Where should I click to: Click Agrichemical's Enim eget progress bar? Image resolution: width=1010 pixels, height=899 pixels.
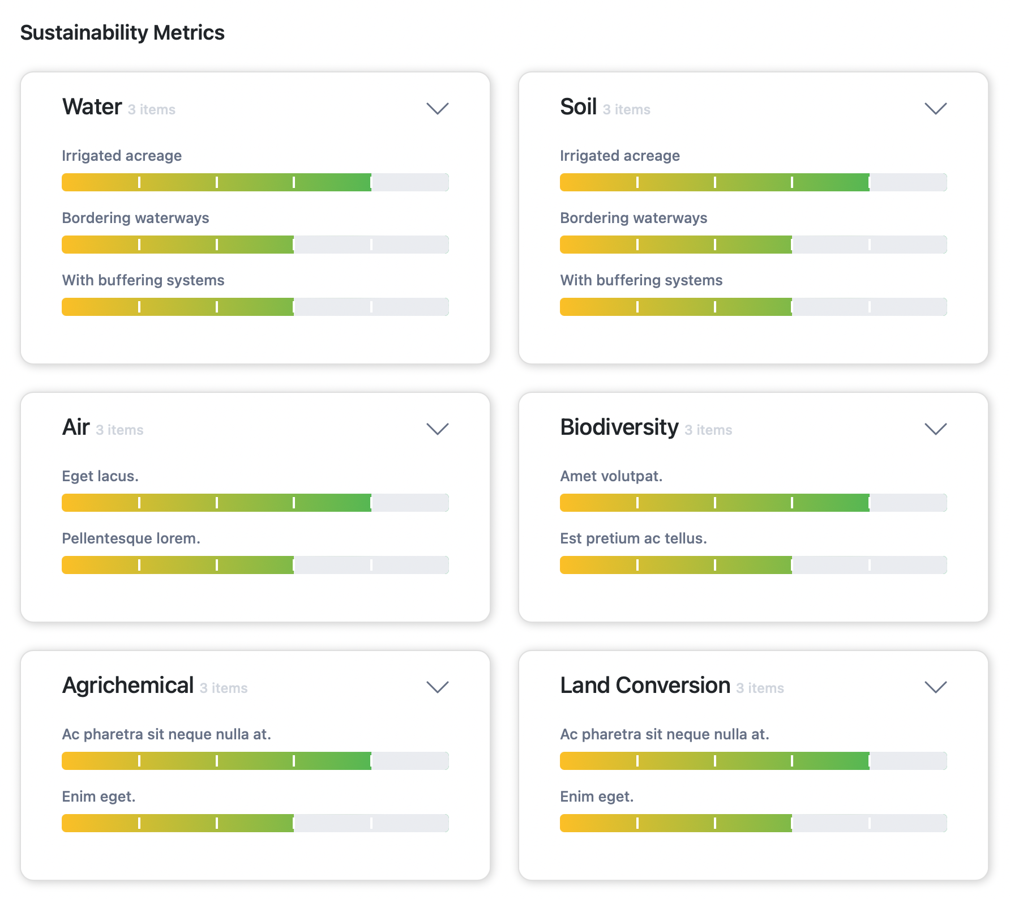pyautogui.click(x=255, y=823)
